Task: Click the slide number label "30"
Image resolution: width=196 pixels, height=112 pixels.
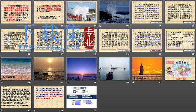Action: 193,26
